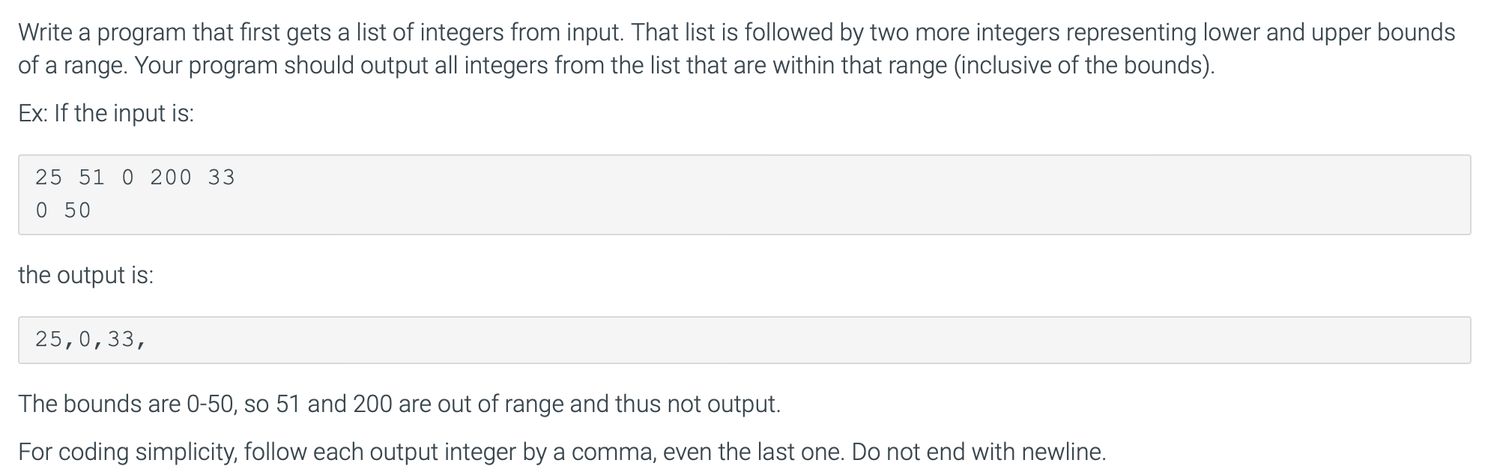Click the number 33 in the input list line
This screenshot has height=472, width=1491.
pyautogui.click(x=221, y=178)
